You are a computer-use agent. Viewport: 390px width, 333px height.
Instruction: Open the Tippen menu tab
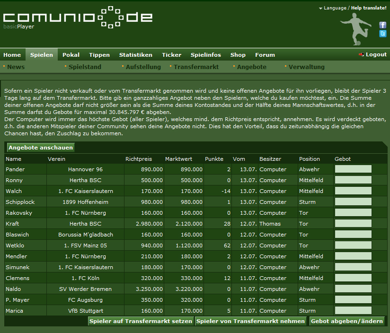click(99, 55)
